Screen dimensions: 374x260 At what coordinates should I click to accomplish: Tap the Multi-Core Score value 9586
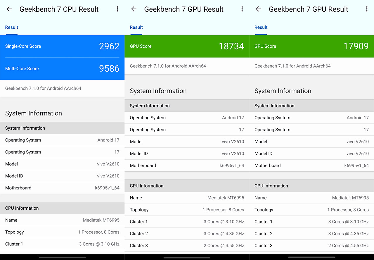click(x=109, y=68)
